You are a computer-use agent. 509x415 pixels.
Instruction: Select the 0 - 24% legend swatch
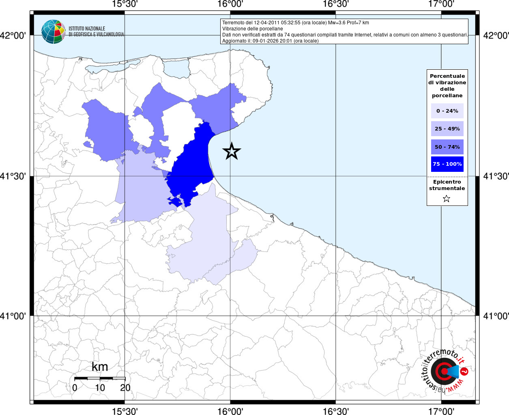pyautogui.click(x=447, y=111)
